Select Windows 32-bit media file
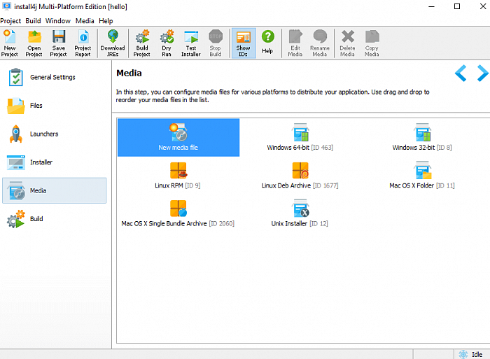The width and height of the screenshot is (490, 359). (422, 137)
